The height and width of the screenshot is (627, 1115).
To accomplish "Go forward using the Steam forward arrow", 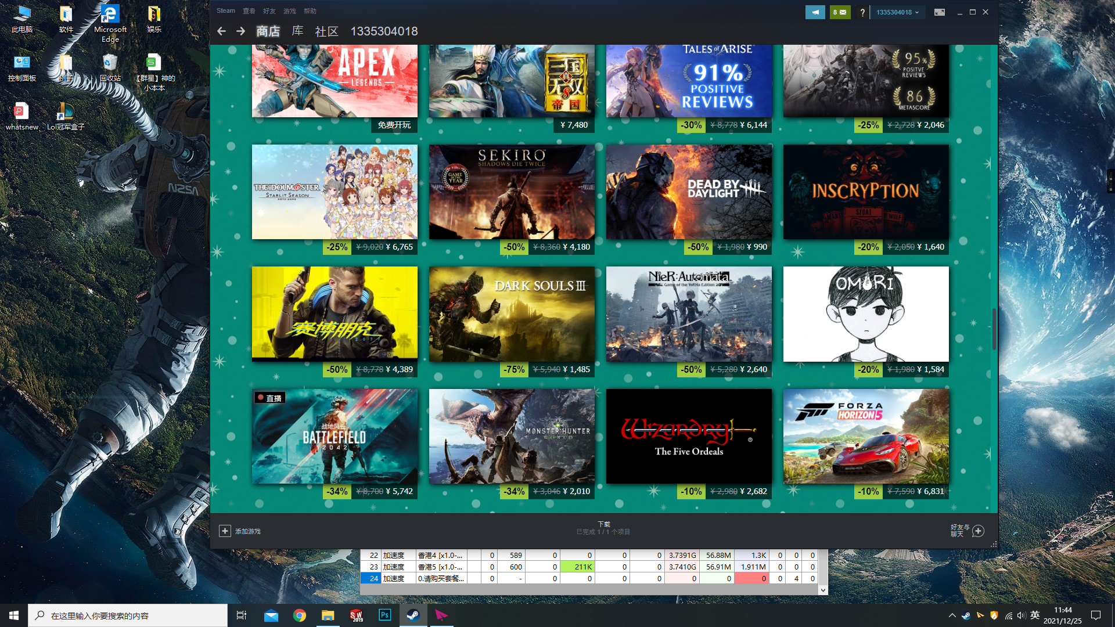I will (240, 31).
